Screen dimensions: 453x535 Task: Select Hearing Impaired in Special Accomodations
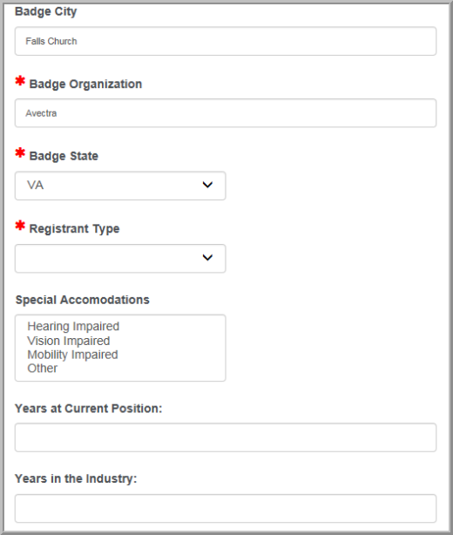pyautogui.click(x=73, y=326)
